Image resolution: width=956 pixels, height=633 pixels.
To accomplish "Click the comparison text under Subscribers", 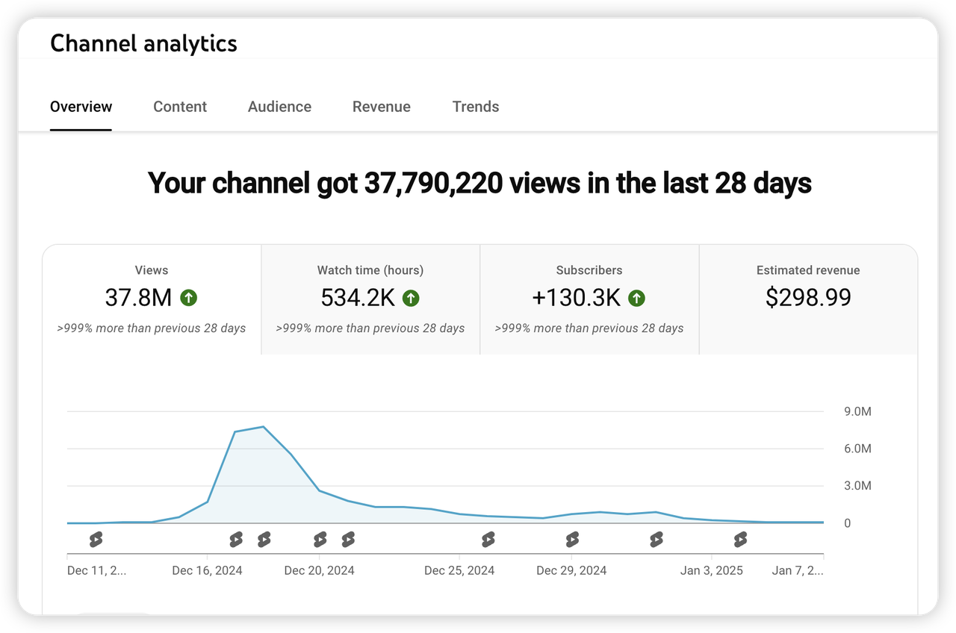I will pyautogui.click(x=589, y=328).
